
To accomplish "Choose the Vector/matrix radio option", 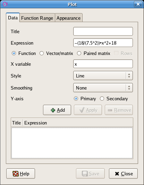I will [x=42, y=54].
